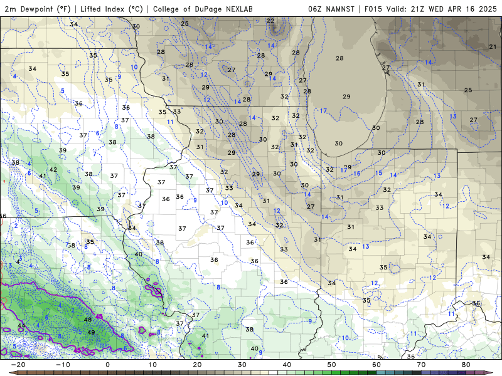The height and width of the screenshot is (376, 502).
Task: Click the '0' color bar label
Action: (x=107, y=365)
